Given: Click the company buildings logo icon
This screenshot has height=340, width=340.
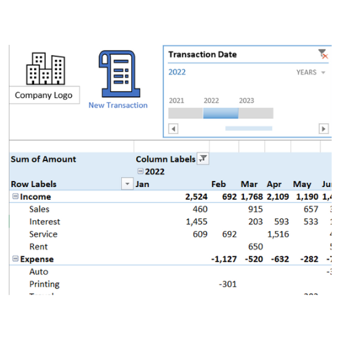Looking at the screenshot, I should click(x=46, y=69).
